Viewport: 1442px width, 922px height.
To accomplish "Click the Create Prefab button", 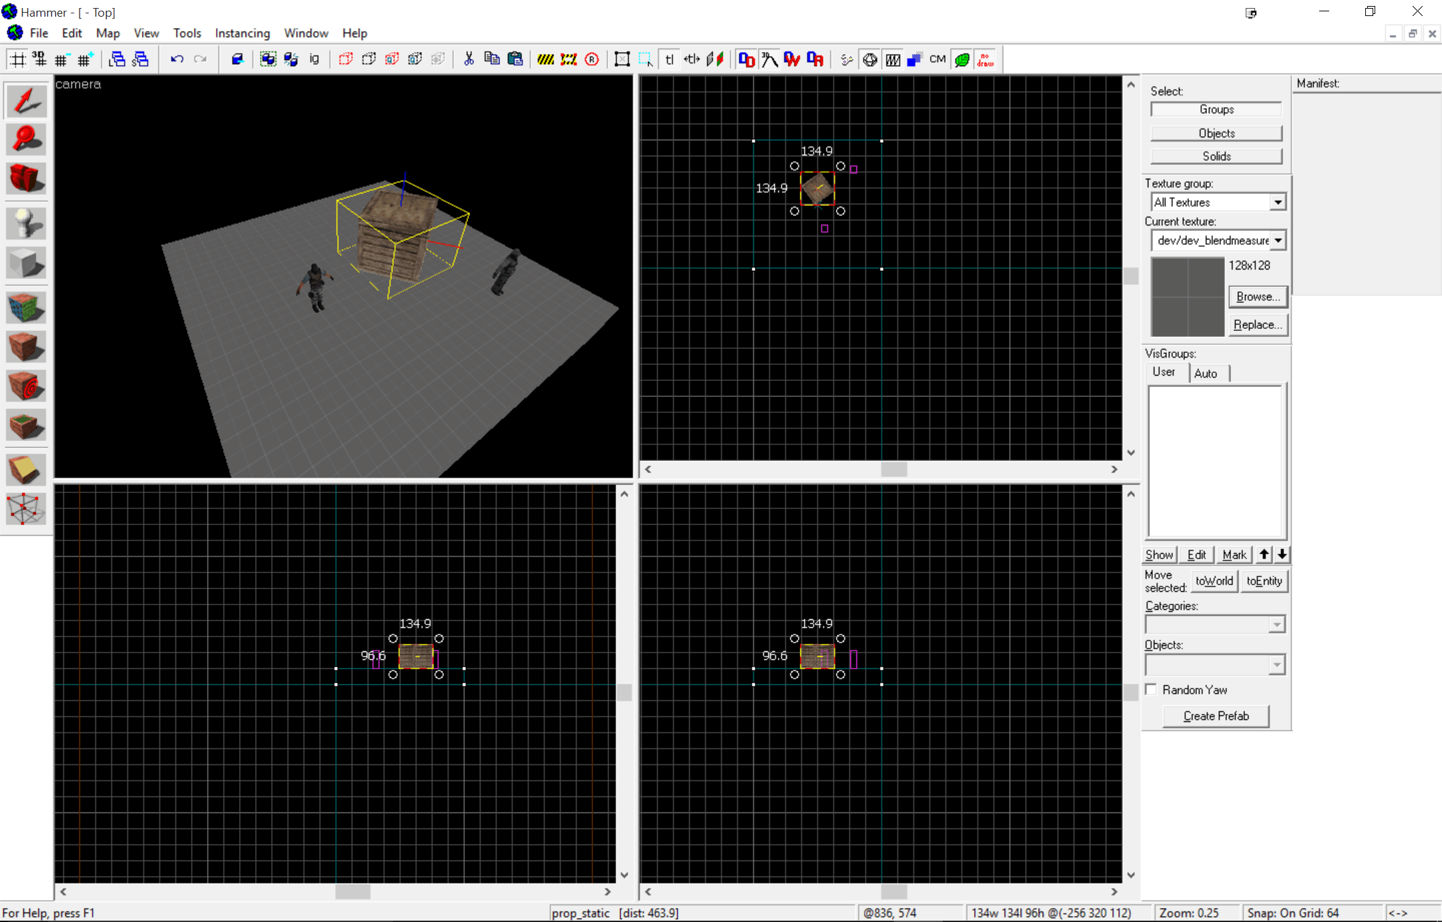I will 1216,716.
